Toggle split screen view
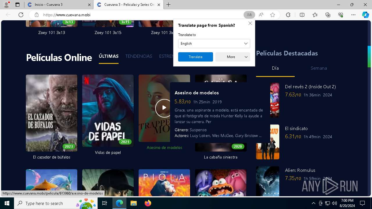This screenshot has height=209, width=372. click(302, 15)
